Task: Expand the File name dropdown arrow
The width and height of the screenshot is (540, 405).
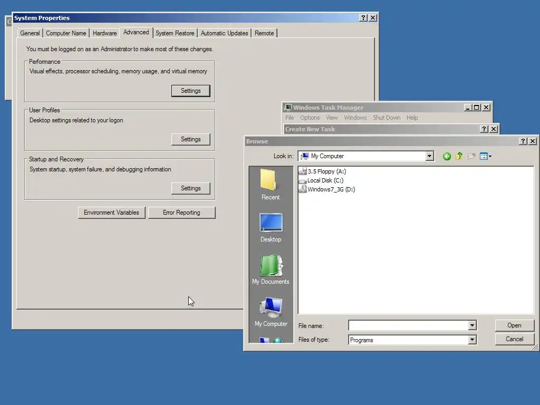Action: click(472, 325)
